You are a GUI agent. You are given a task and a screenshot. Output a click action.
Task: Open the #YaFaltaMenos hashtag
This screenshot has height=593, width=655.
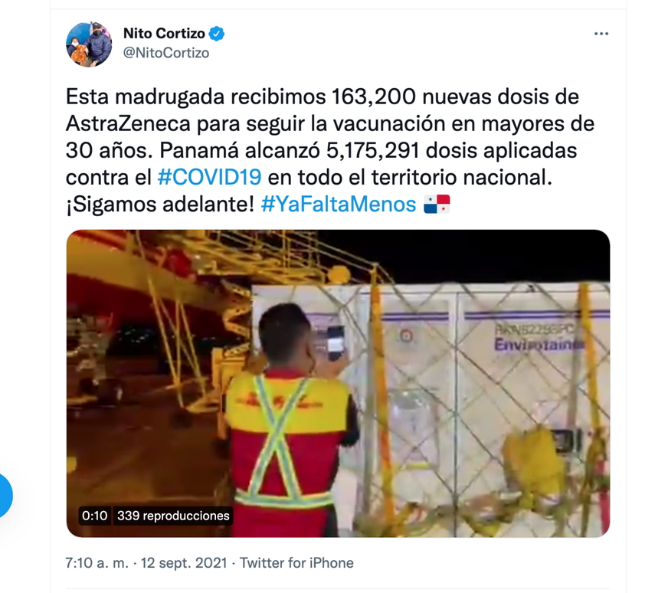click(x=339, y=205)
